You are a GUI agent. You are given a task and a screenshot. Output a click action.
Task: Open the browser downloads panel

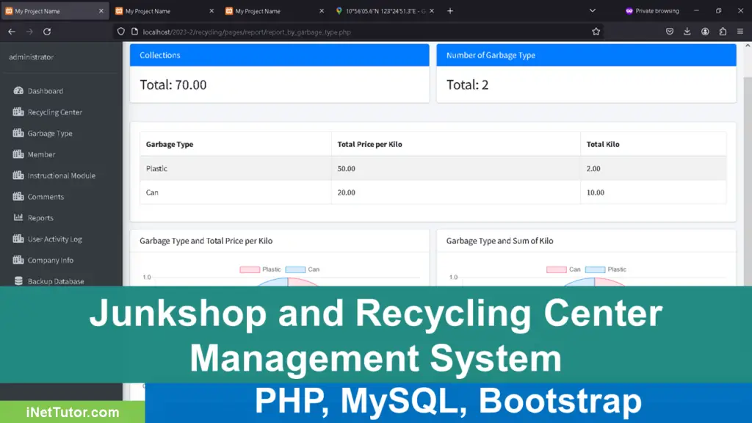coord(687,32)
